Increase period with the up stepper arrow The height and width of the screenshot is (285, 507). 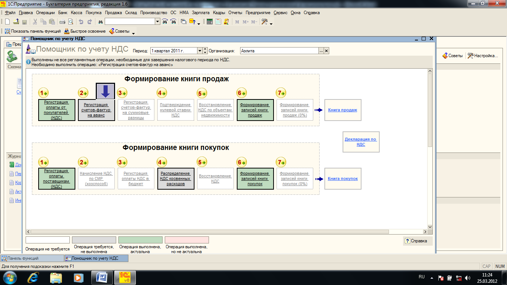coord(205,49)
